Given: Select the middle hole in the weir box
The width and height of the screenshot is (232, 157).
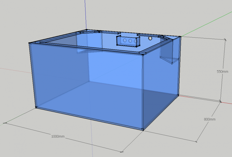Looking at the screenshot, I should point(130,41).
